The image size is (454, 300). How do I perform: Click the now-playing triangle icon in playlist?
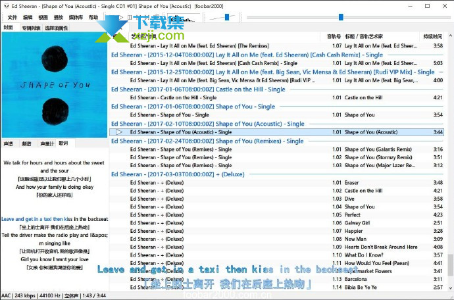[x=119, y=132]
